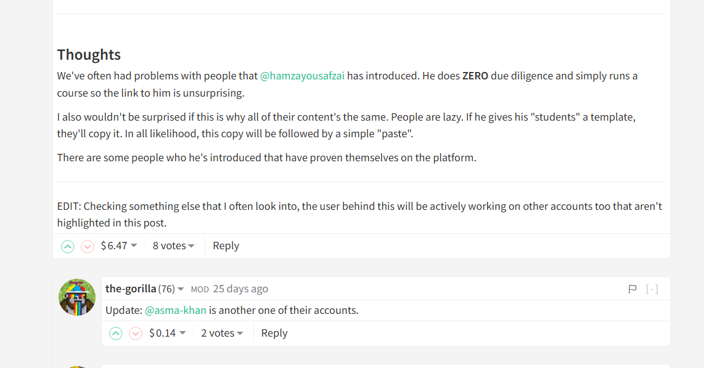Click the upvote icon under the-gorilla's update
This screenshot has width=704, height=368.
(x=115, y=333)
